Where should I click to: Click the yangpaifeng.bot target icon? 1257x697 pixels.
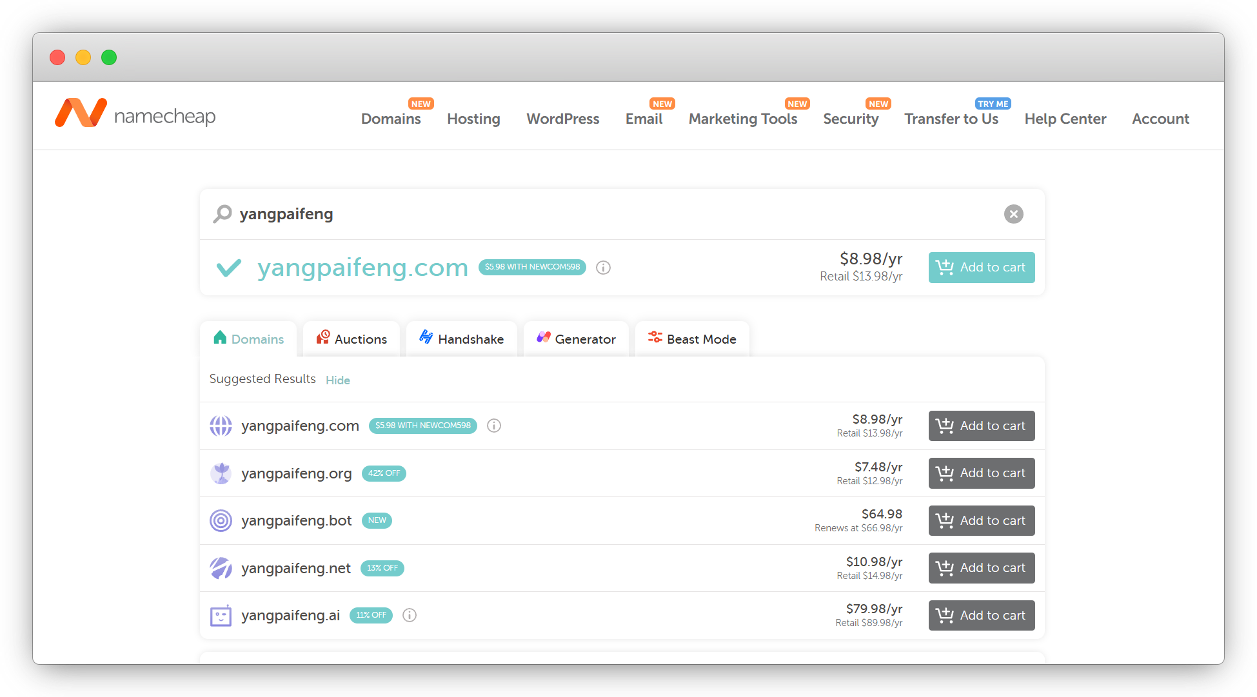tap(221, 520)
